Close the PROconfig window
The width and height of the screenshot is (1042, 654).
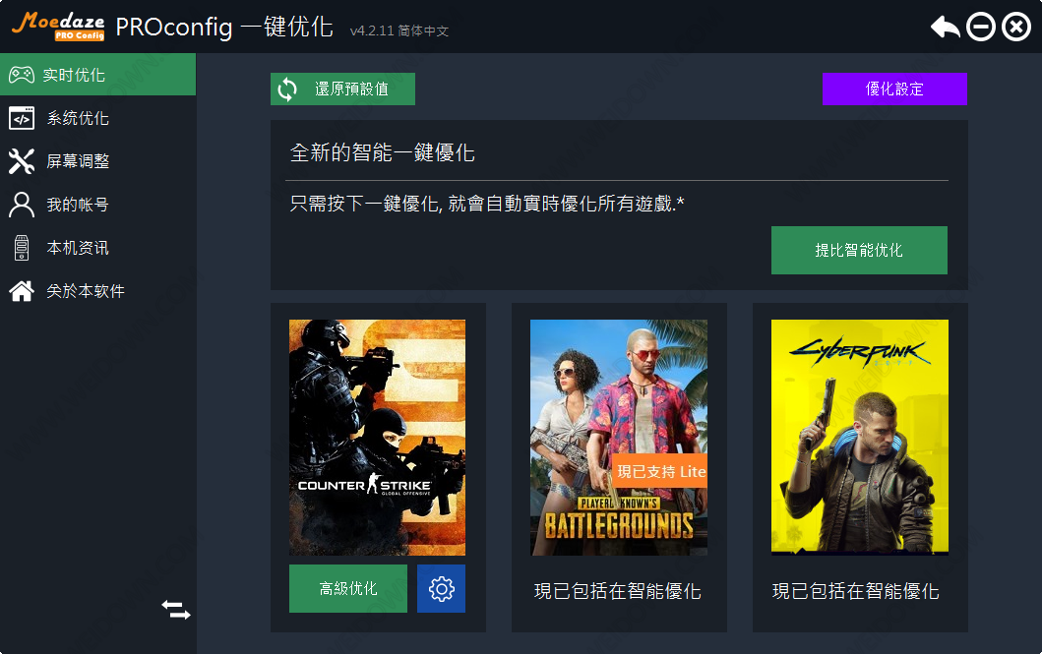(1016, 28)
